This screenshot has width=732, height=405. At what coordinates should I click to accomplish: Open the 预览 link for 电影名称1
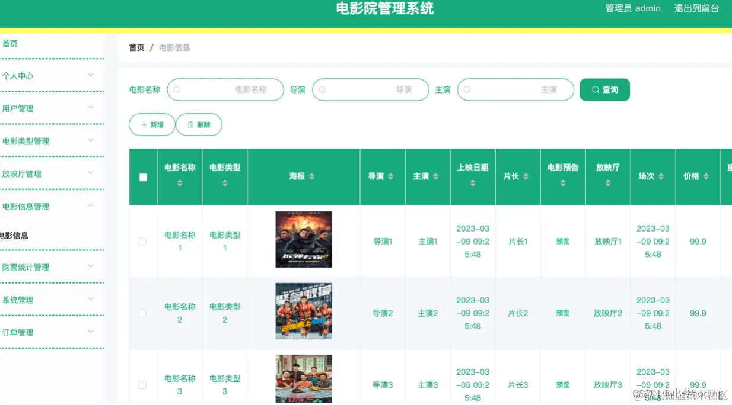click(x=562, y=241)
